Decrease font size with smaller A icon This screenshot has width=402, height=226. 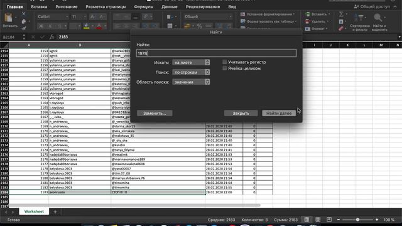tap(102, 17)
